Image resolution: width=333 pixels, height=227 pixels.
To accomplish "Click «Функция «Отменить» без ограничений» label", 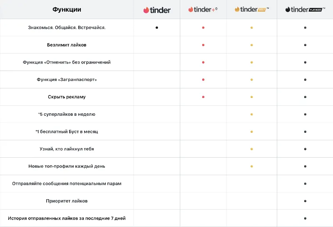I will click(67, 62).
